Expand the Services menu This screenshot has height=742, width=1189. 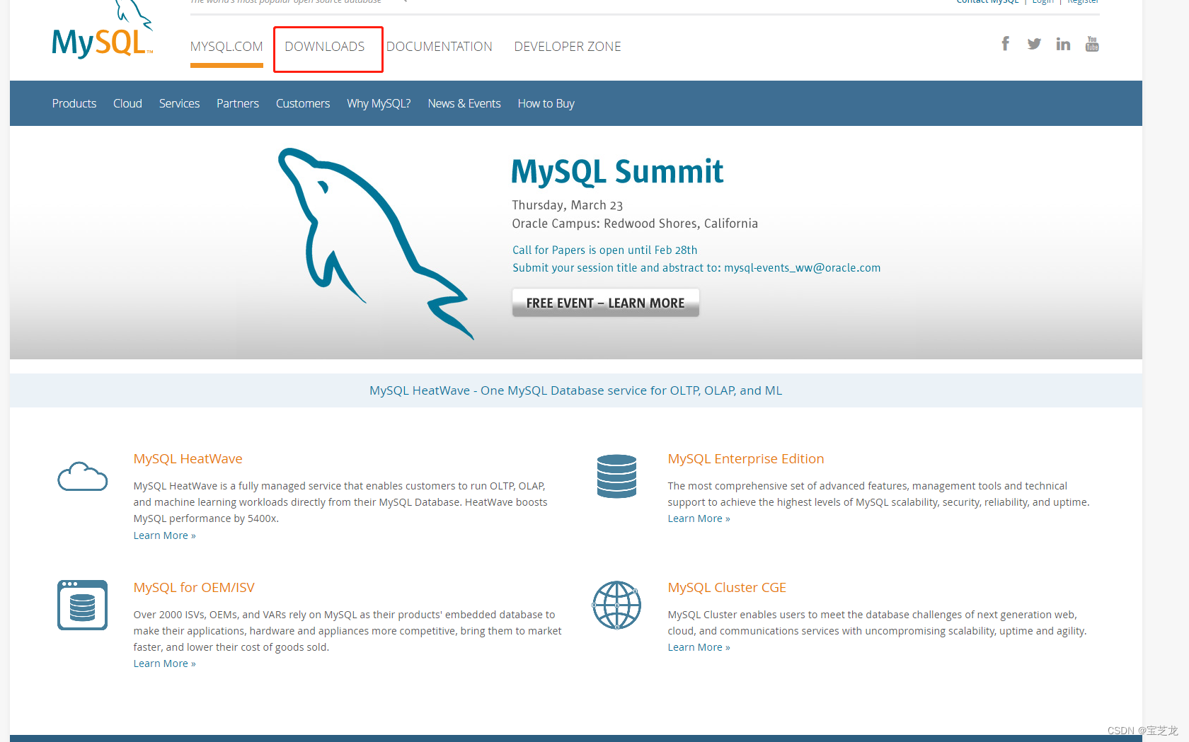[x=179, y=103]
